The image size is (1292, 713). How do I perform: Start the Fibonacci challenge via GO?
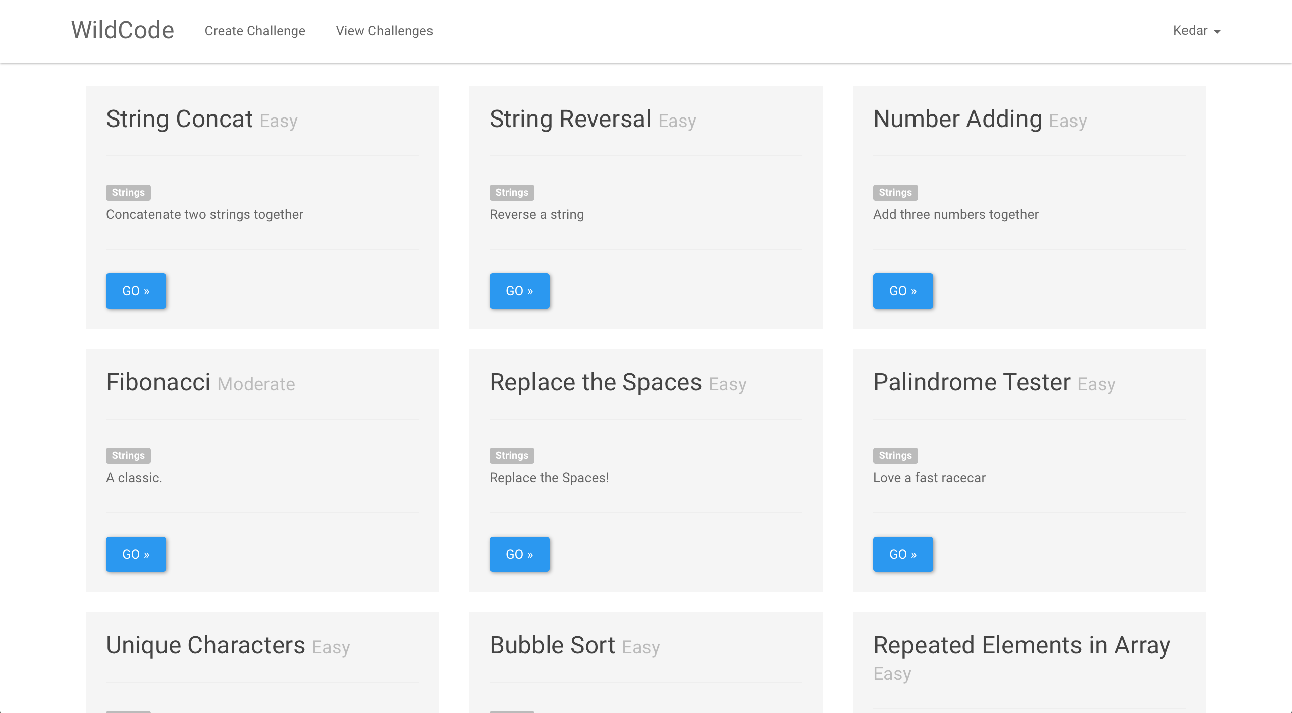136,554
